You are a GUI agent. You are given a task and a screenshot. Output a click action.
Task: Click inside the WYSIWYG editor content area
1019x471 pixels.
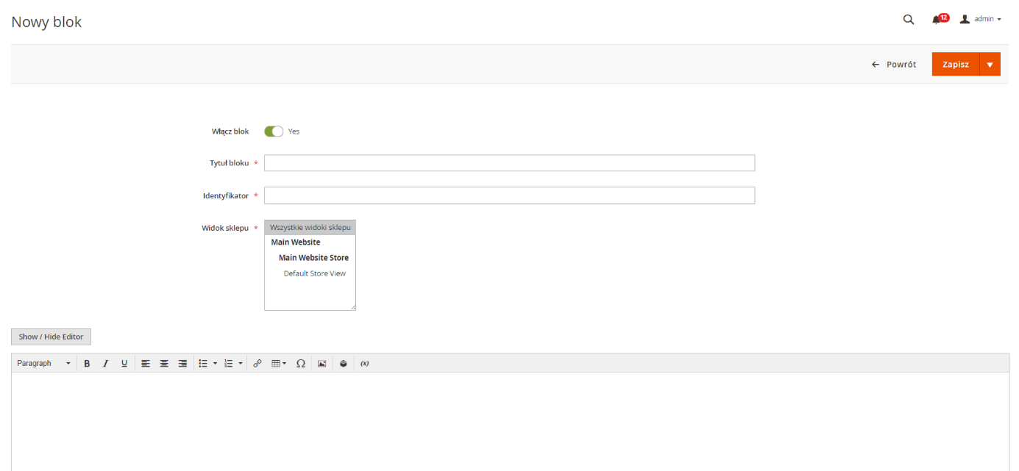pos(510,422)
